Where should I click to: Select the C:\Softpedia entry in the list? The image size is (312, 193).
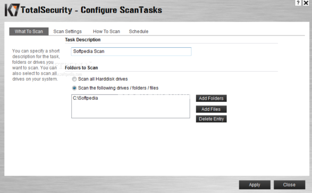click(86, 98)
